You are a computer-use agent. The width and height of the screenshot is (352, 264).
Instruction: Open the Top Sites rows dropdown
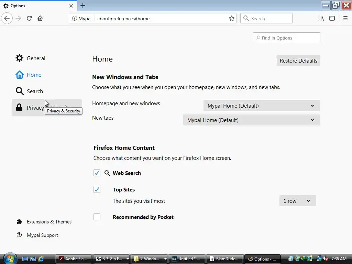298,201
